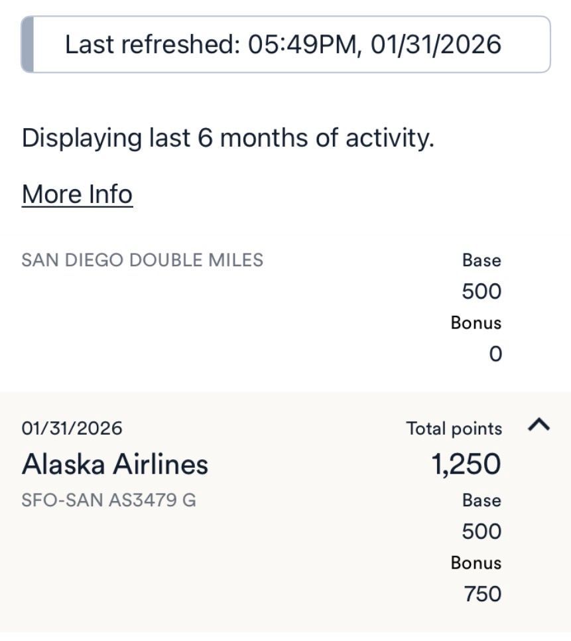Click Base label under Alaska Airlines flight

coord(481,500)
